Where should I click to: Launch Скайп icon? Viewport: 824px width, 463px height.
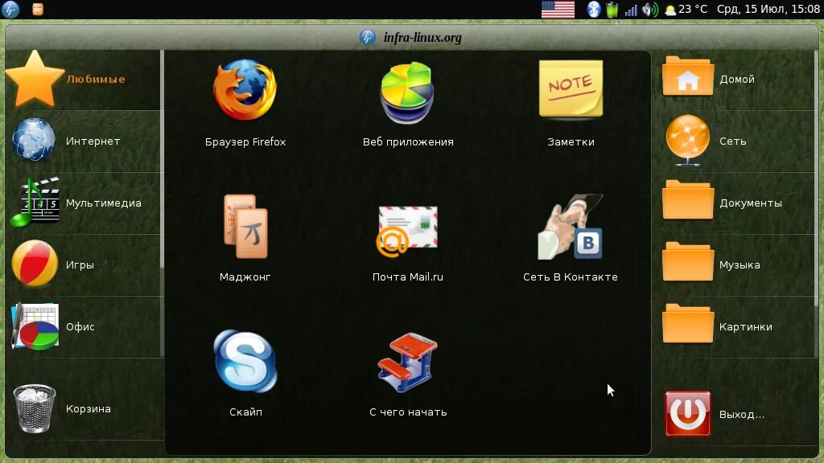pos(245,361)
